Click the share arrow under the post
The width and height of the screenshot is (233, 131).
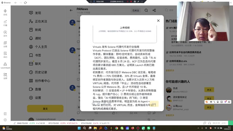(154, 113)
